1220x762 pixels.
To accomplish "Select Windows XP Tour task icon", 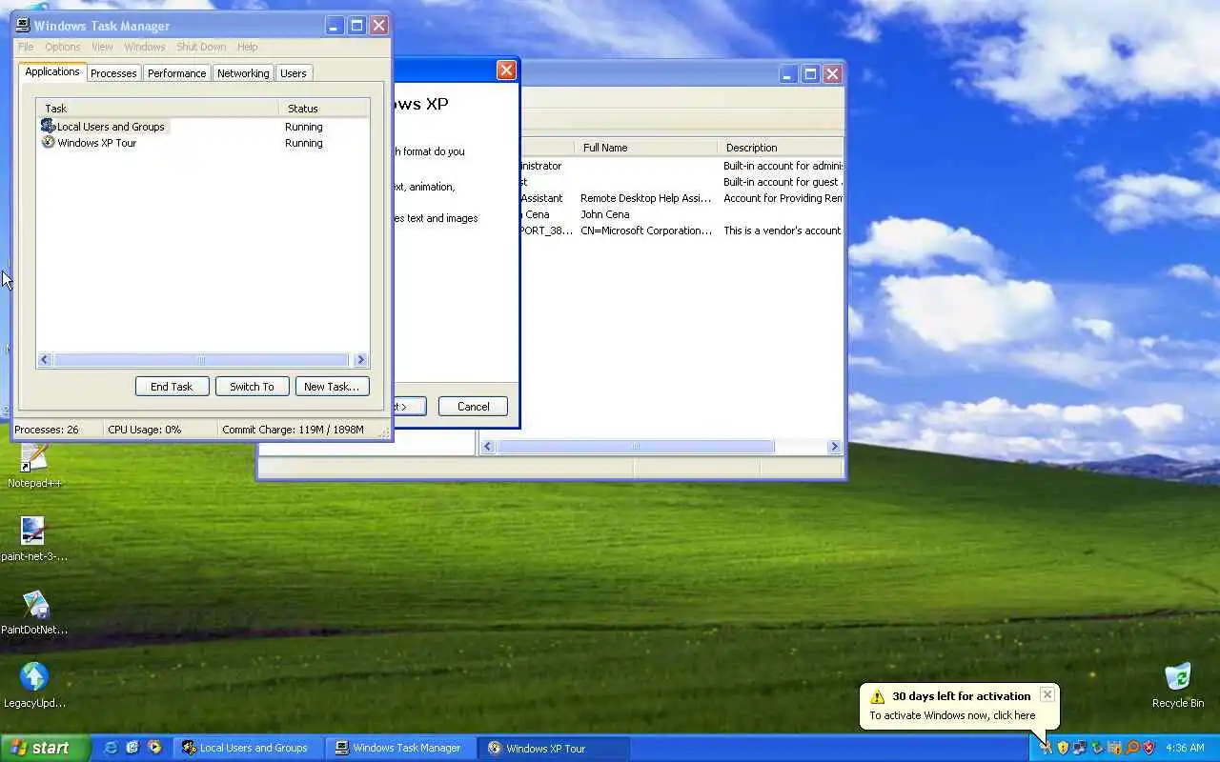I will pyautogui.click(x=48, y=142).
